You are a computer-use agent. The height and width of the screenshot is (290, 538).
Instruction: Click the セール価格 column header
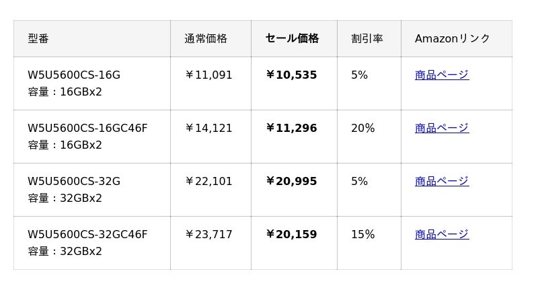tap(292, 38)
